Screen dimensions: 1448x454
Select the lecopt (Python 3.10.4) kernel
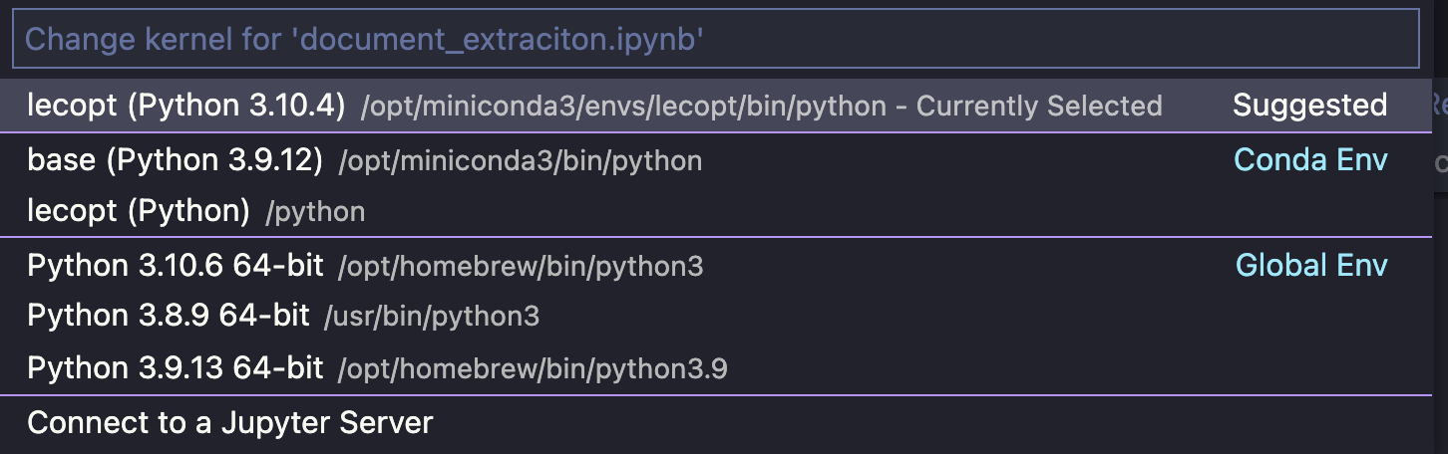coord(715,105)
